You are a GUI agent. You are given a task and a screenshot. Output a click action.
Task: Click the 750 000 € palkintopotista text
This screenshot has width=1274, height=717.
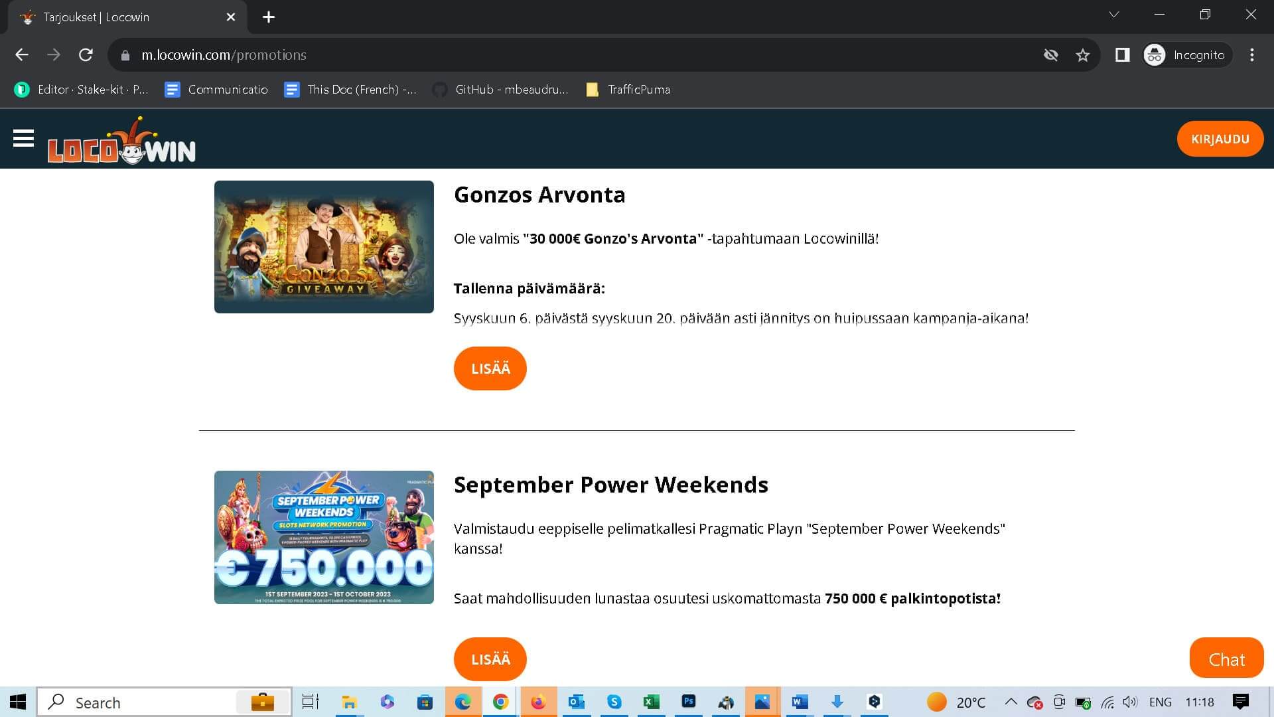[x=912, y=598]
